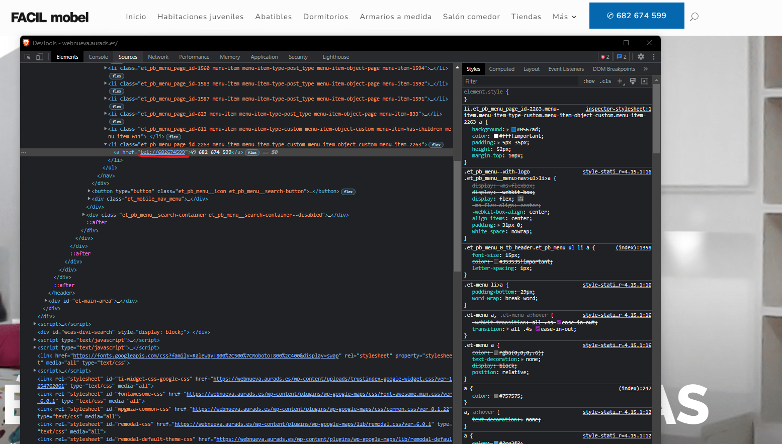Screen dimensions: 782x444
Task: Open the Event Listeners tab
Action: (x=566, y=69)
